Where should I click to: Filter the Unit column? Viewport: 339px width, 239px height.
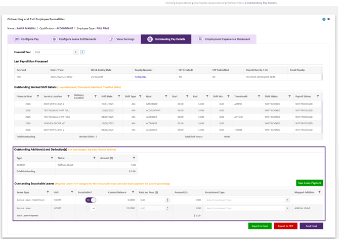72,192
